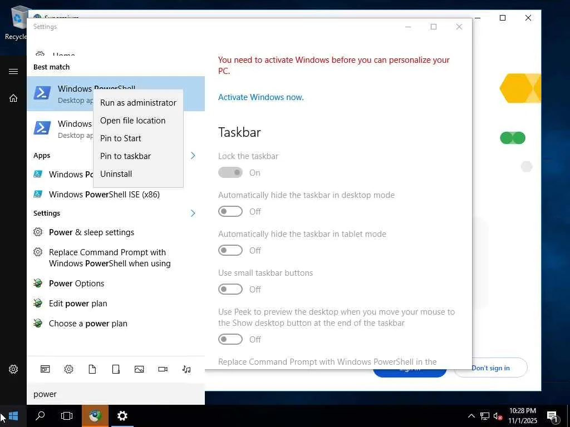Screen dimensions: 570x427
Task: Toggle auto-hide taskbar in tablet mode
Action: (230, 250)
